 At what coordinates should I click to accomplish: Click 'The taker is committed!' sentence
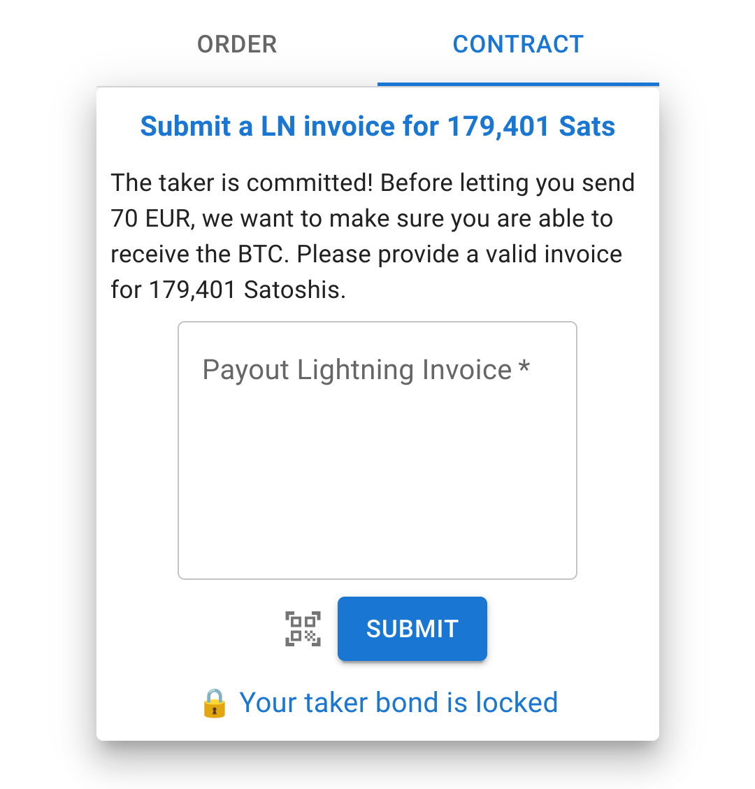click(x=242, y=183)
